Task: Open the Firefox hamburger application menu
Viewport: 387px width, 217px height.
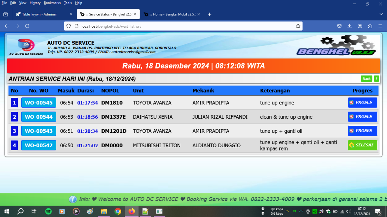Action: tap(380, 26)
